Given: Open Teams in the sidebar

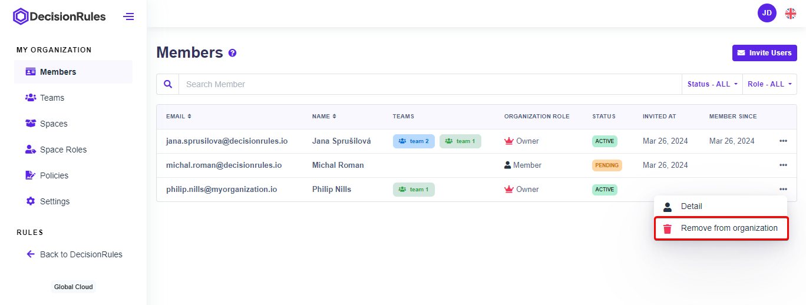Looking at the screenshot, I should [x=52, y=98].
